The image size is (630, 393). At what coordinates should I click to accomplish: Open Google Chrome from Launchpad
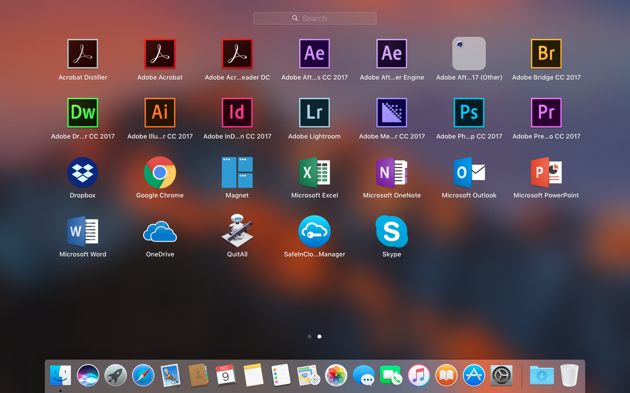[x=160, y=172]
